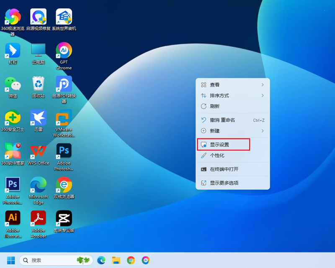This screenshot has height=268, width=335.
Task: Choose 刷新 from the context menu
Action: click(233, 106)
